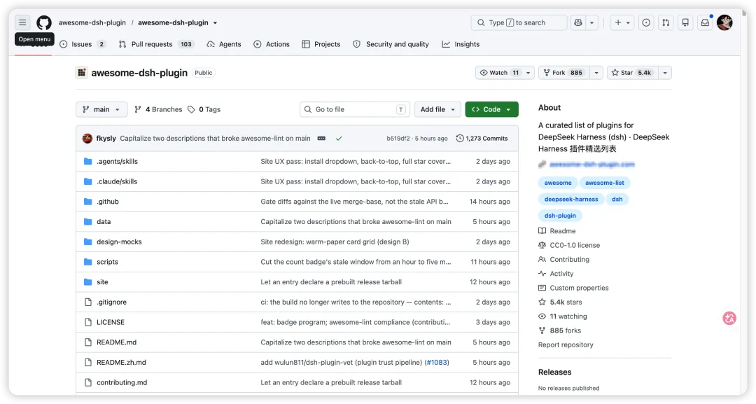Open the Star lists dropdown arrow
This screenshot has height=404, width=756.
665,73
